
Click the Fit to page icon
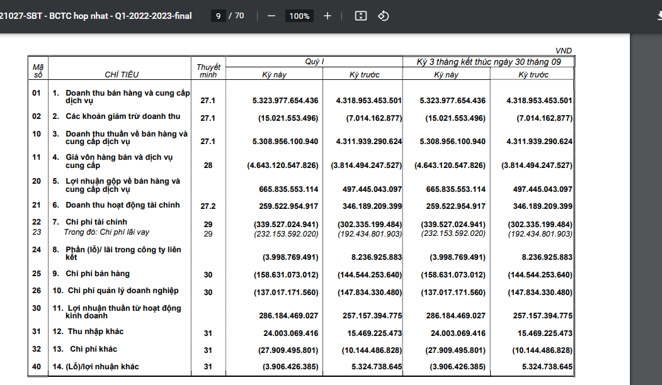coord(360,16)
